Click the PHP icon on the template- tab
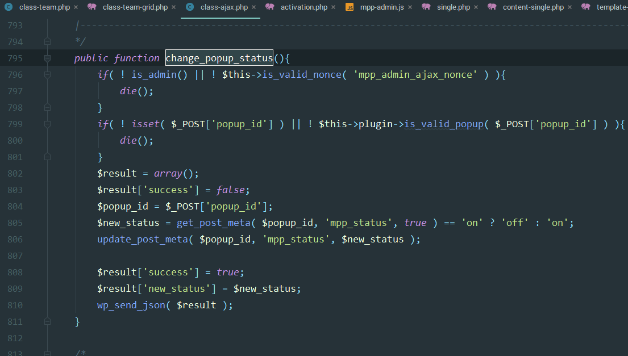Screen dimensions: 628x356 click(x=586, y=7)
